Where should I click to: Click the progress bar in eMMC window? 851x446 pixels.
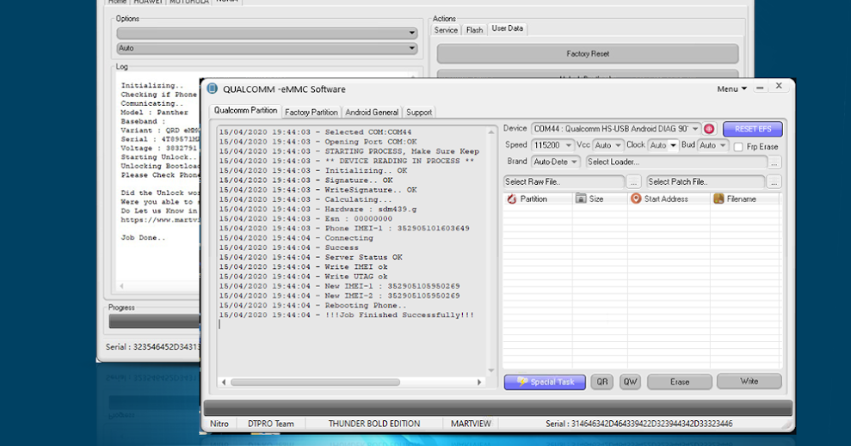pyautogui.click(x=497, y=408)
